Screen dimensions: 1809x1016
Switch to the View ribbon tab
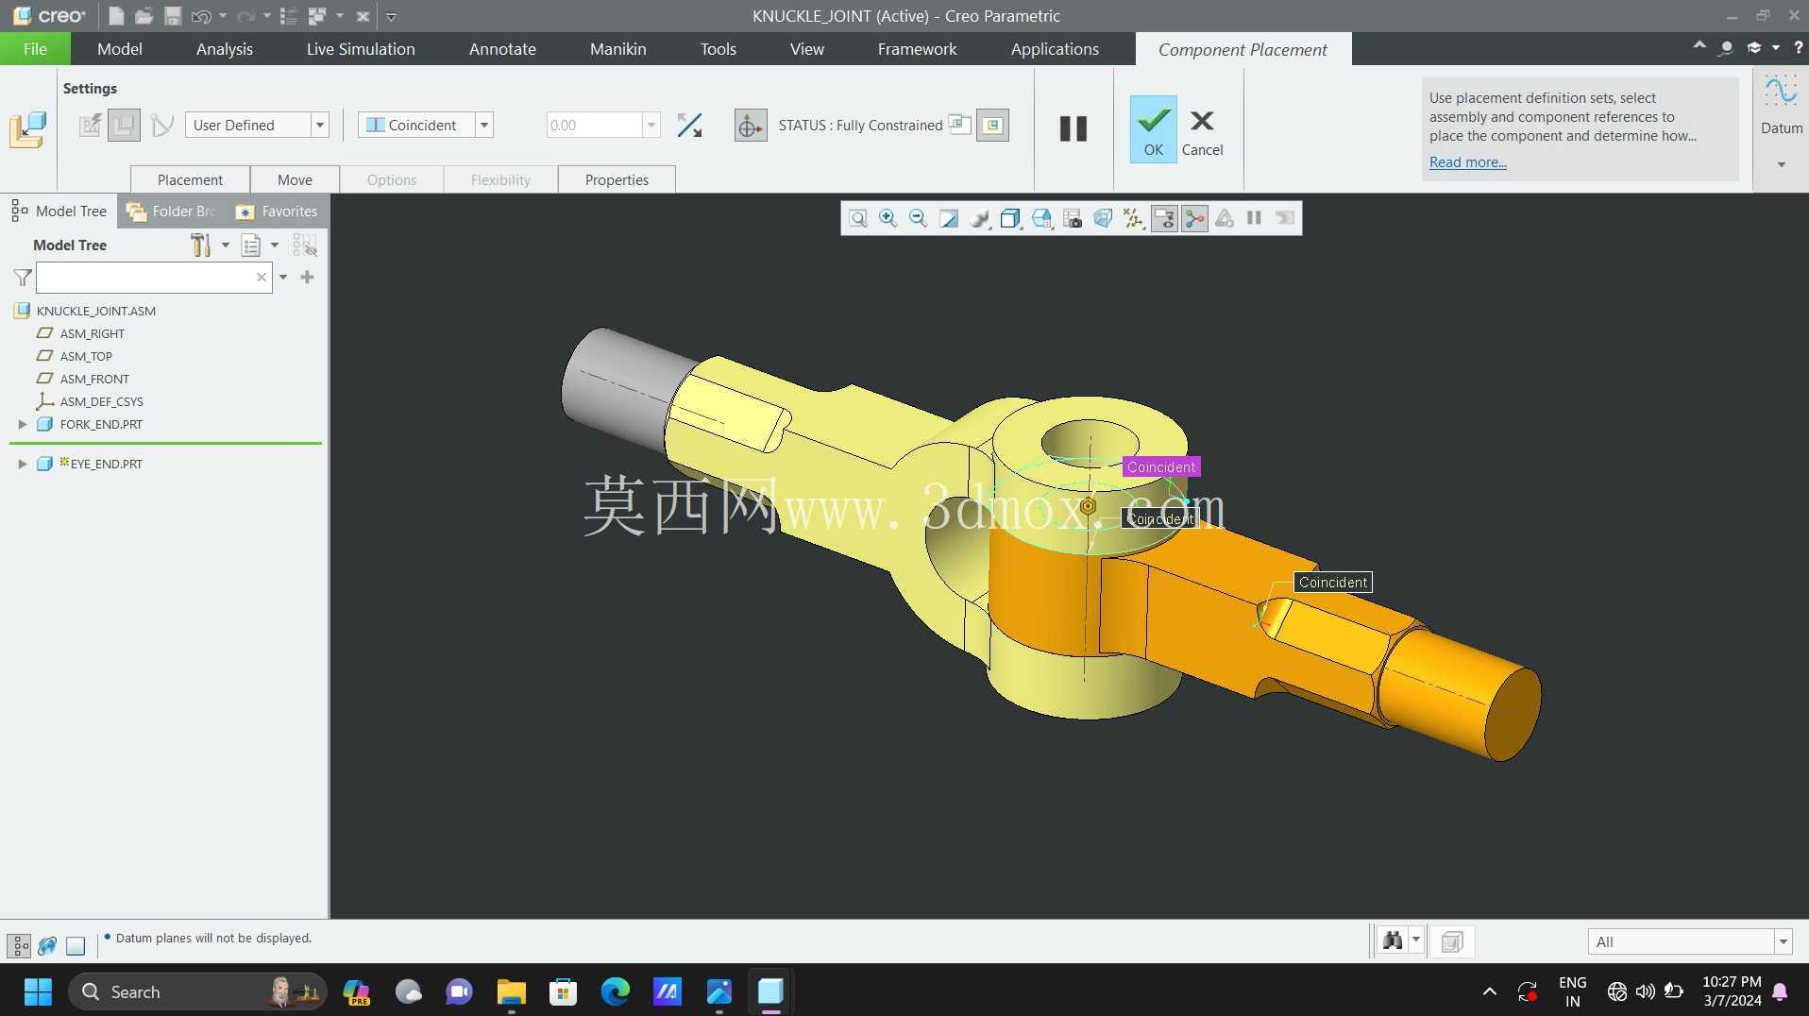[x=807, y=49]
